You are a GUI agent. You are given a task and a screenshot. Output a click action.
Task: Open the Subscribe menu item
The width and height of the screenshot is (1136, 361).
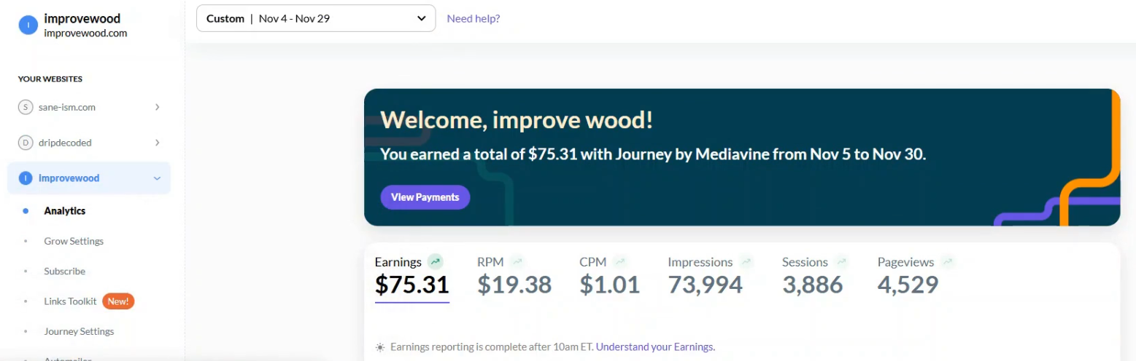tap(64, 271)
